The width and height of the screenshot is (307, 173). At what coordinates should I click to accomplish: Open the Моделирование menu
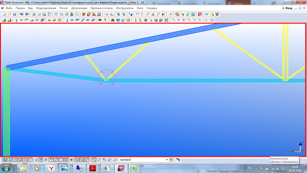click(46, 8)
